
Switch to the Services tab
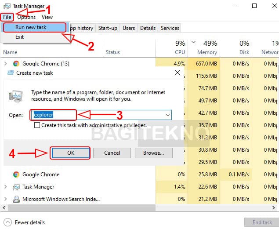[x=170, y=28]
